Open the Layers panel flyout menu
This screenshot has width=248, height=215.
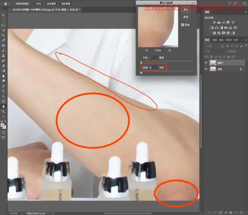pyautogui.click(x=246, y=40)
